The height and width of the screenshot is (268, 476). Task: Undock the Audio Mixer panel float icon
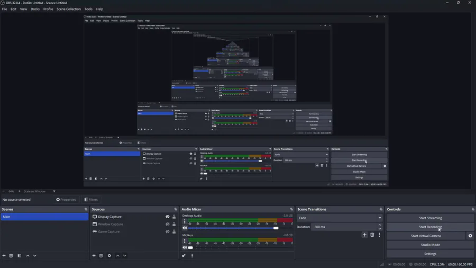pos(291,209)
